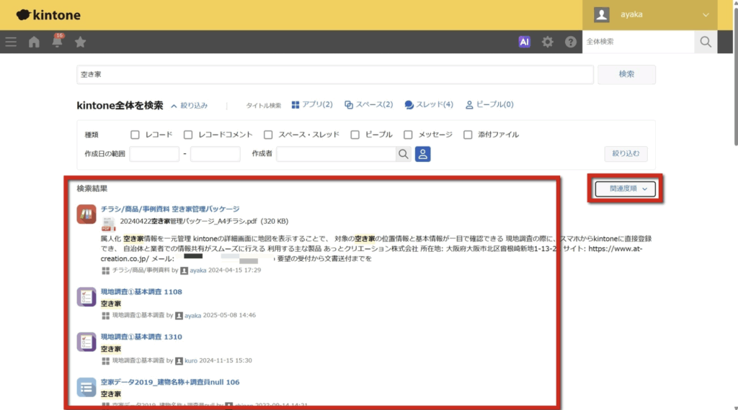This screenshot has height=410, width=738.
Task: Open the 現地調査①基本調査 1310 app icon
Action: pyautogui.click(x=86, y=342)
